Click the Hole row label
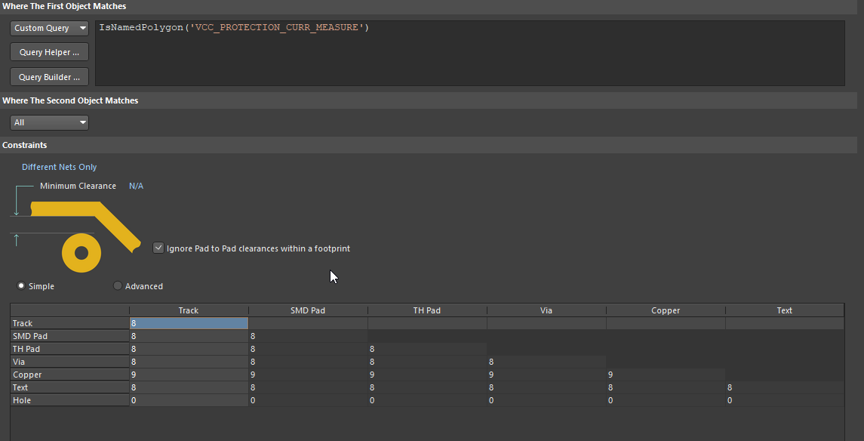 69,401
